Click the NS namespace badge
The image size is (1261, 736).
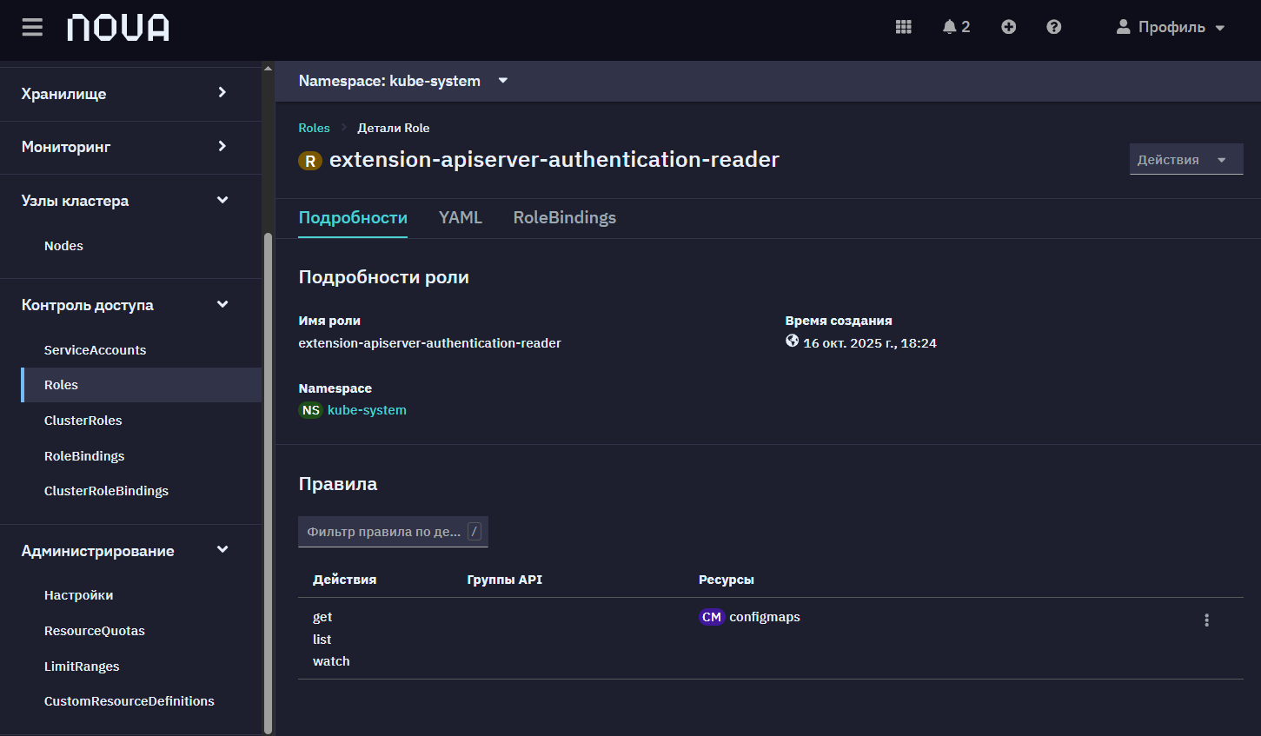coord(310,410)
